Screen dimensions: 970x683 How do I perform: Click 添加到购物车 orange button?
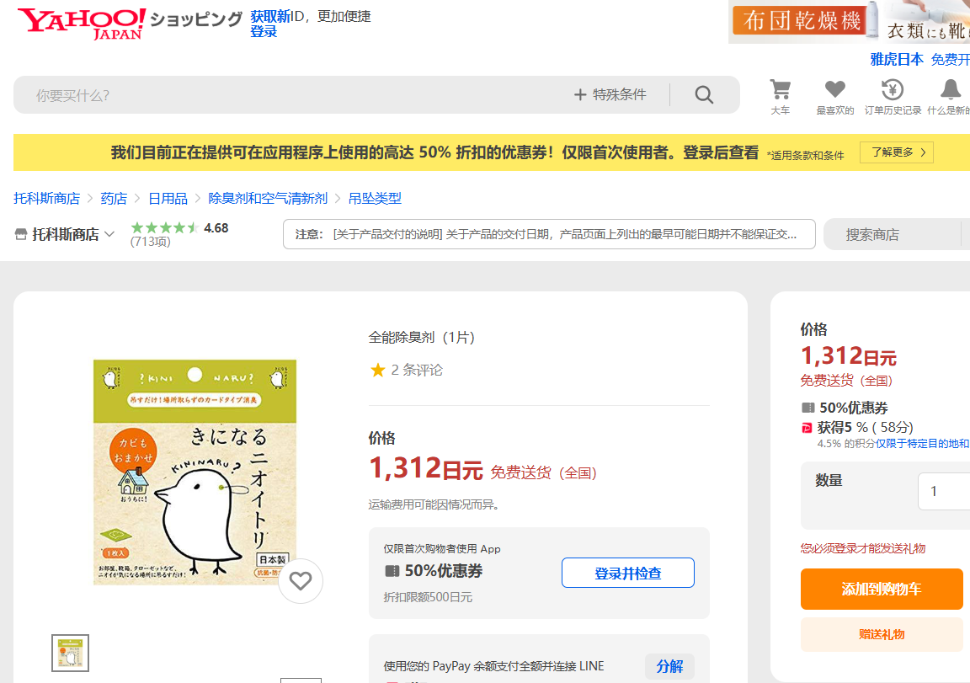(882, 589)
